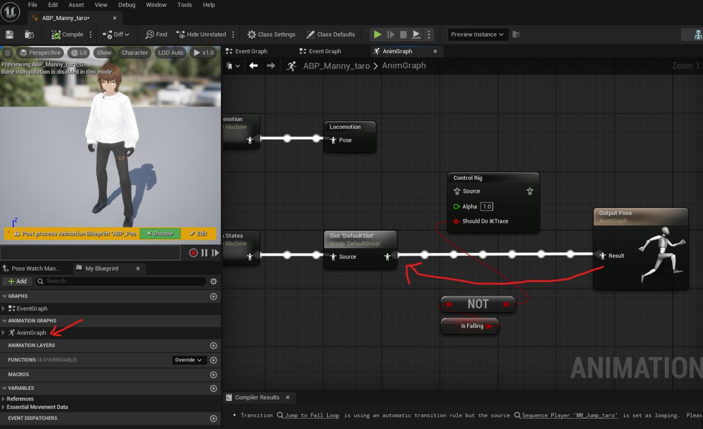The height and width of the screenshot is (429, 703).
Task: Toggle Hide Unrelated nodes
Action: (x=201, y=35)
